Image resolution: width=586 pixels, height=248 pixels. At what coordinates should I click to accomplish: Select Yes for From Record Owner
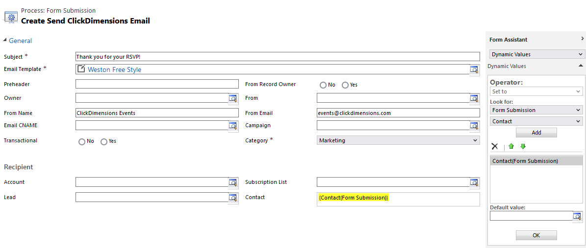pyautogui.click(x=345, y=85)
